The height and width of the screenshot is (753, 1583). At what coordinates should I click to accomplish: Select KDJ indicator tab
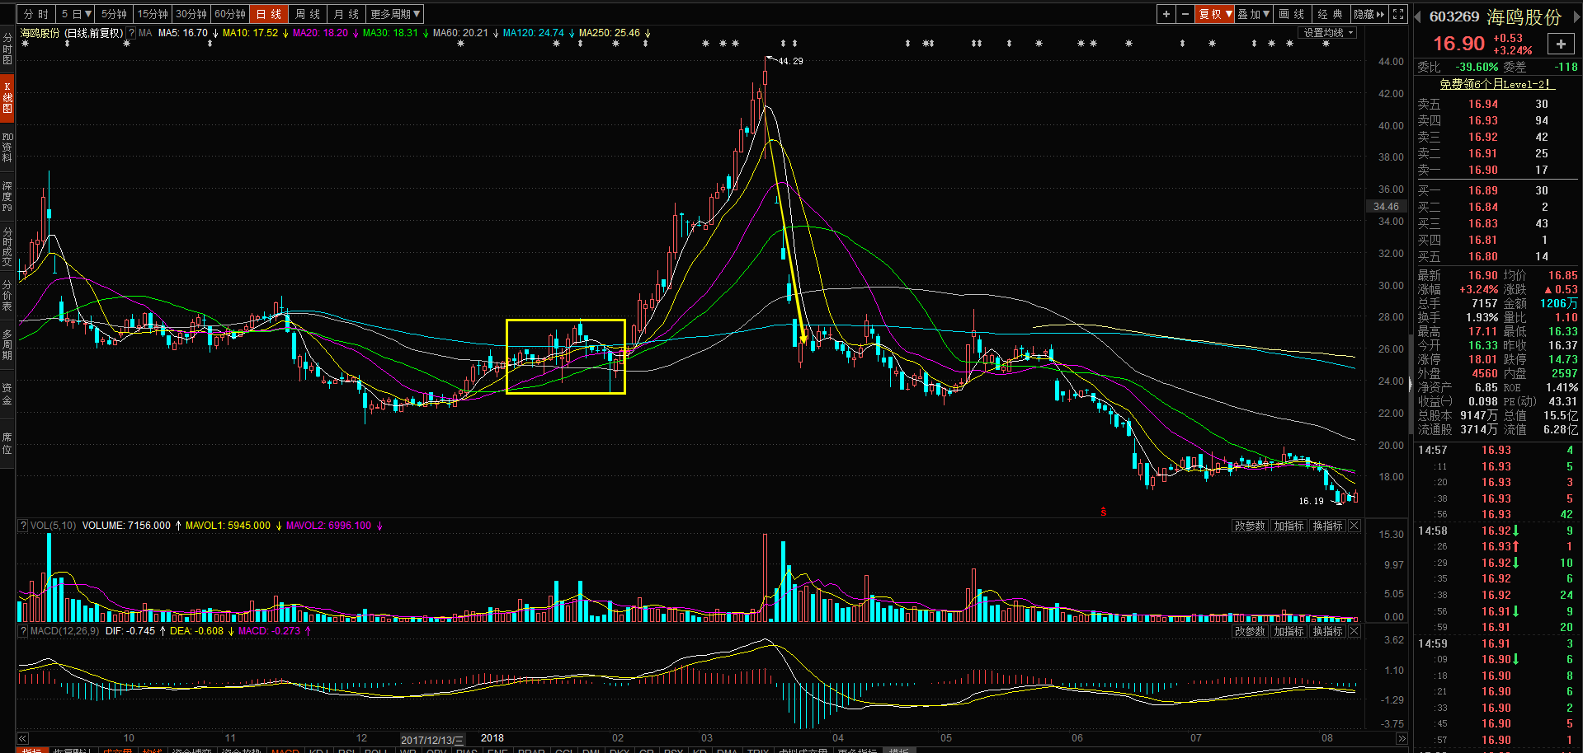(318, 750)
